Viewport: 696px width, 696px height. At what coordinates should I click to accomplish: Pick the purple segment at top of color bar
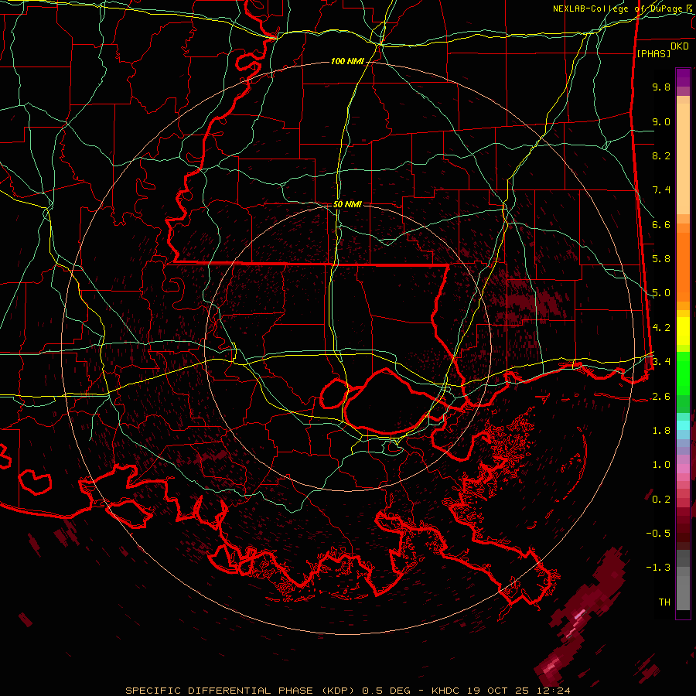tap(683, 77)
